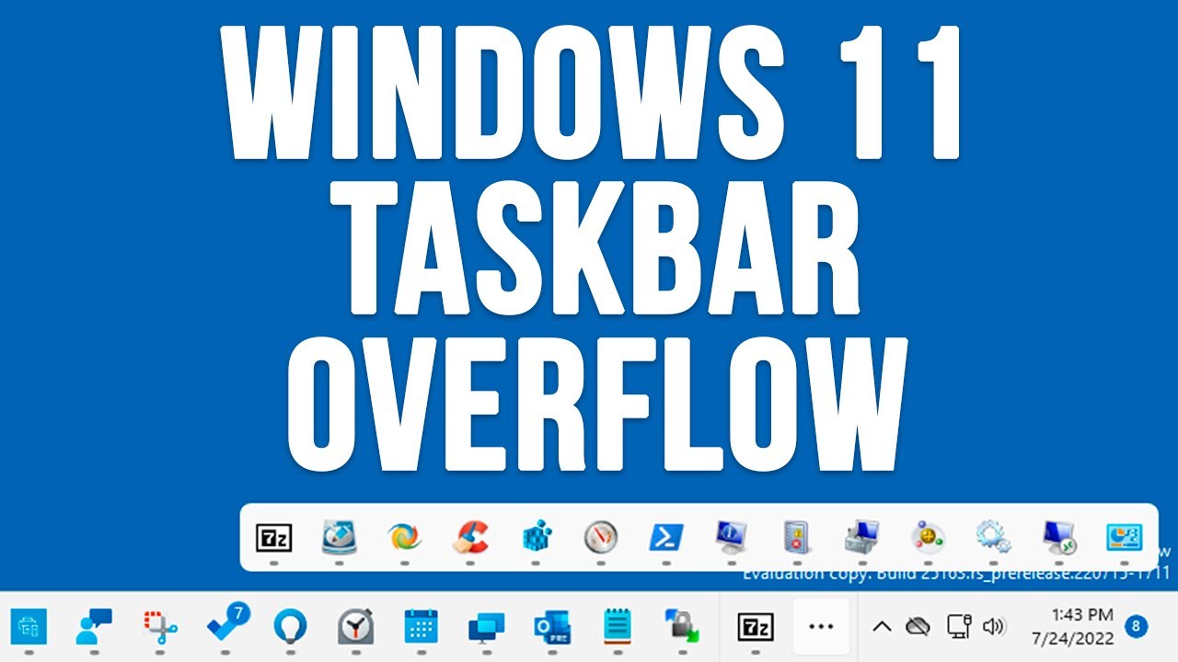The image size is (1178, 662).
Task: Open Microsoft To Do with badge 7
Action: coord(228,624)
